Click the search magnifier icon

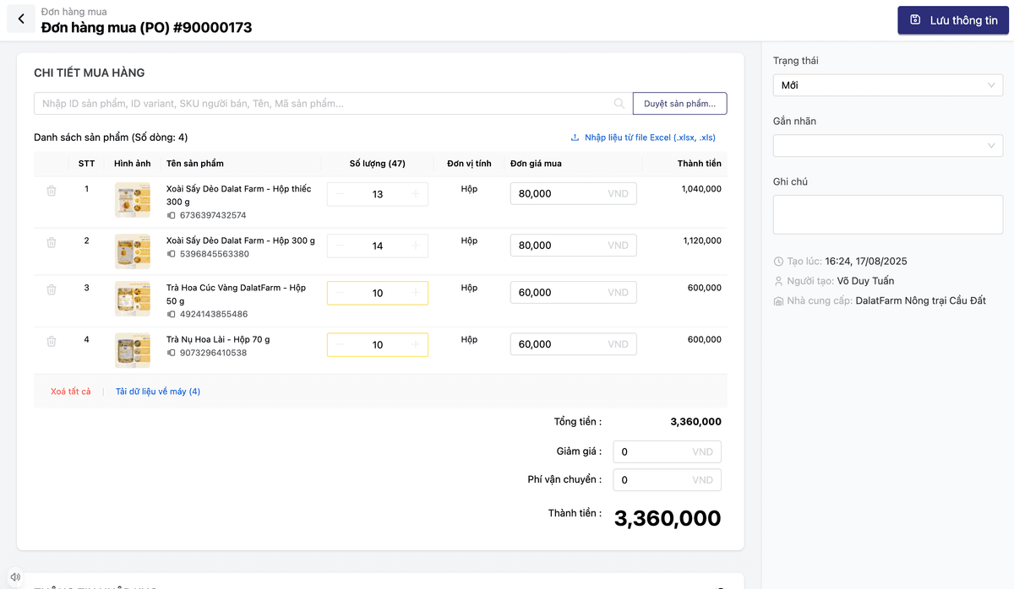pos(619,104)
